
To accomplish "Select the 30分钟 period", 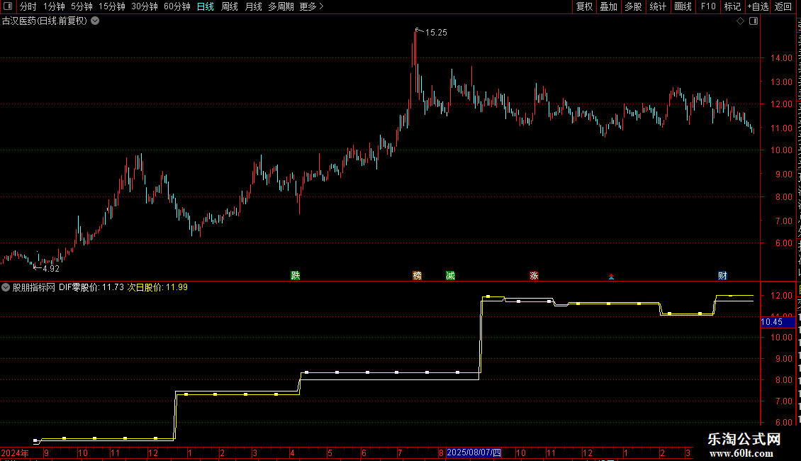I will (145, 6).
